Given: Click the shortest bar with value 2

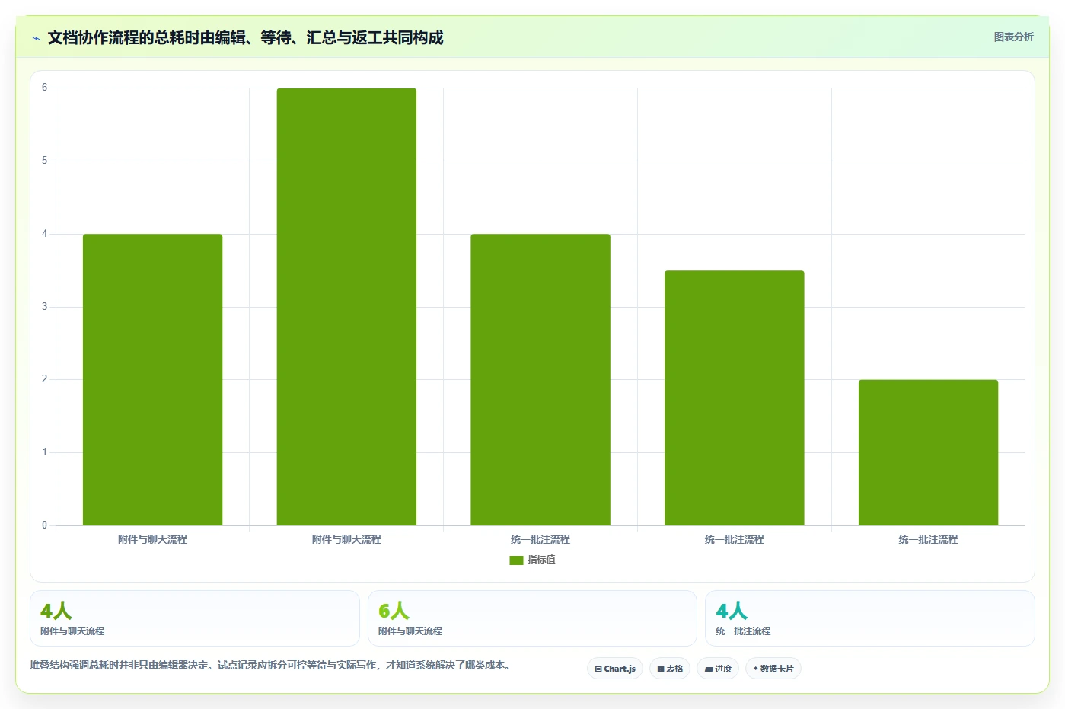Looking at the screenshot, I should [x=928, y=452].
